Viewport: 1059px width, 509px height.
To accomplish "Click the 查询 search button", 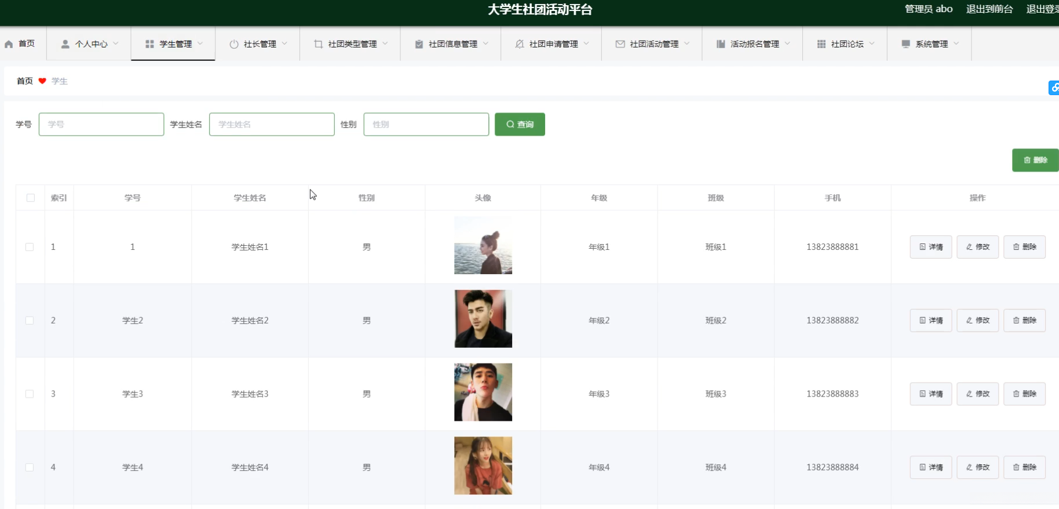I will [x=520, y=125].
